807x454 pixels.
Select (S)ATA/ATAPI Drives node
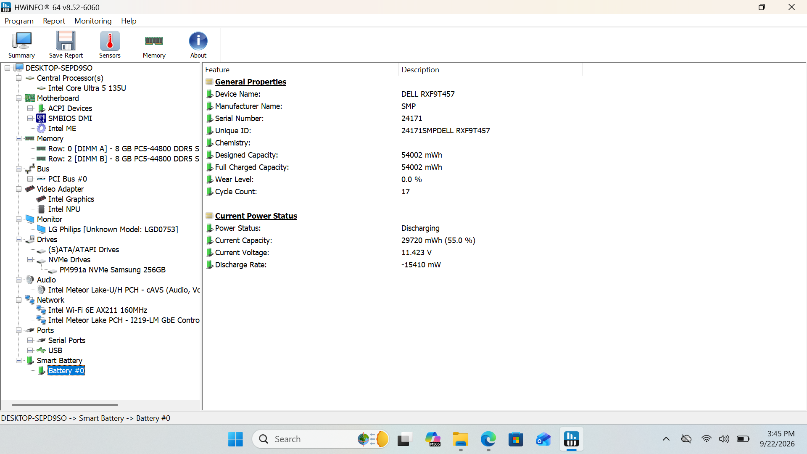[x=84, y=249]
